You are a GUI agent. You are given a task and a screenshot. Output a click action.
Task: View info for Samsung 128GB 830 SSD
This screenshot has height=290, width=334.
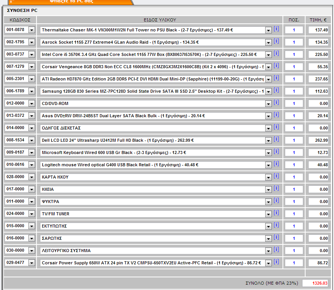pyautogui.click(x=276, y=90)
